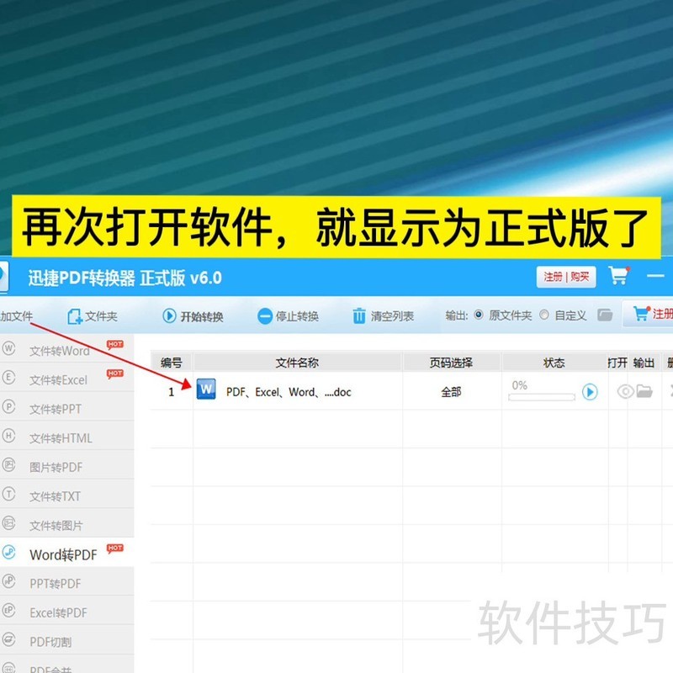Select the 自定义 output radio button
673x673 pixels.
543,315
